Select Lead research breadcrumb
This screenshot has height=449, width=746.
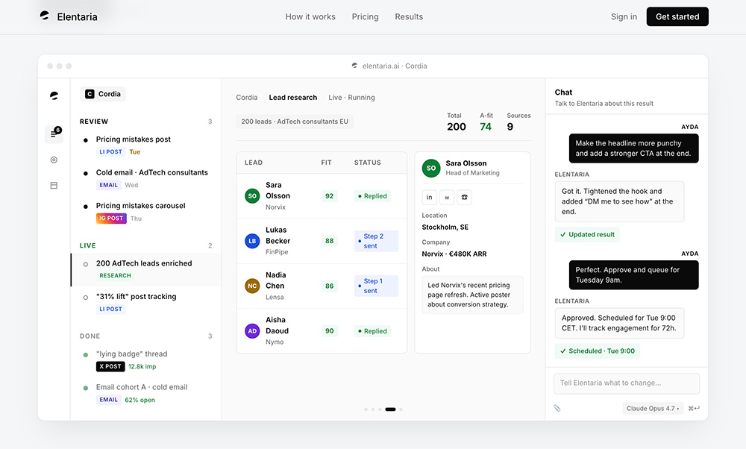[293, 98]
